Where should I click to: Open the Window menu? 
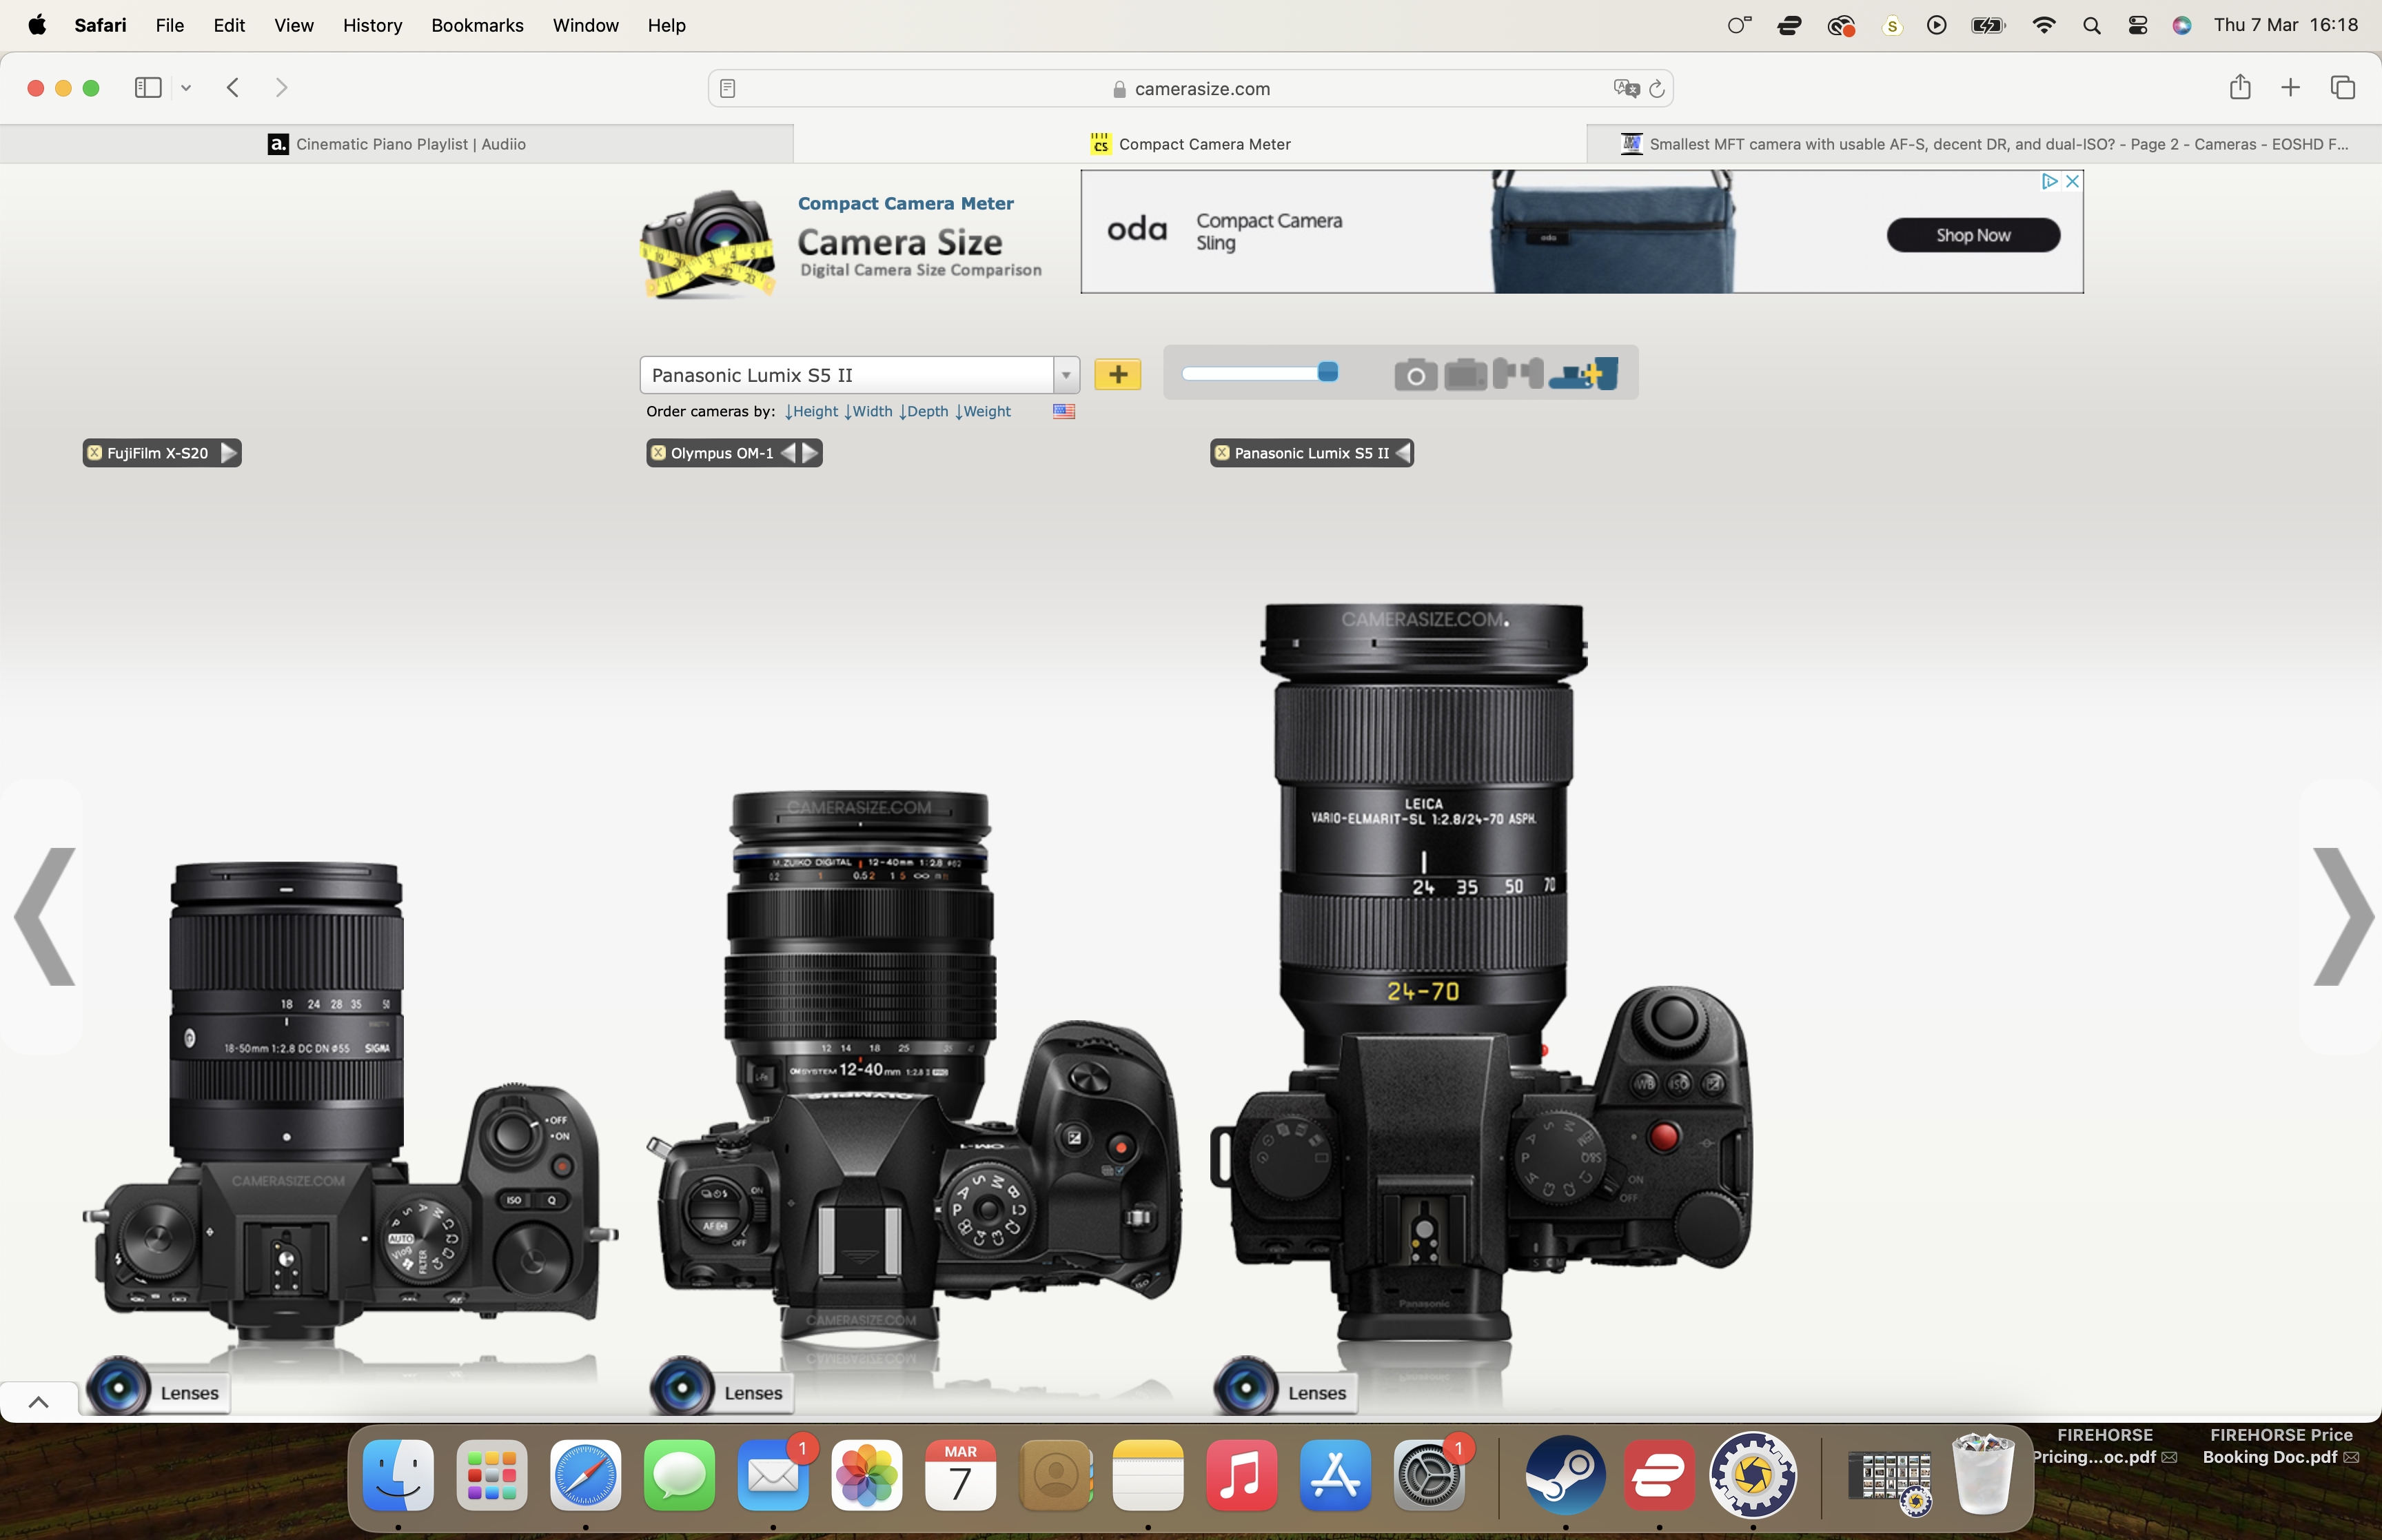[584, 25]
